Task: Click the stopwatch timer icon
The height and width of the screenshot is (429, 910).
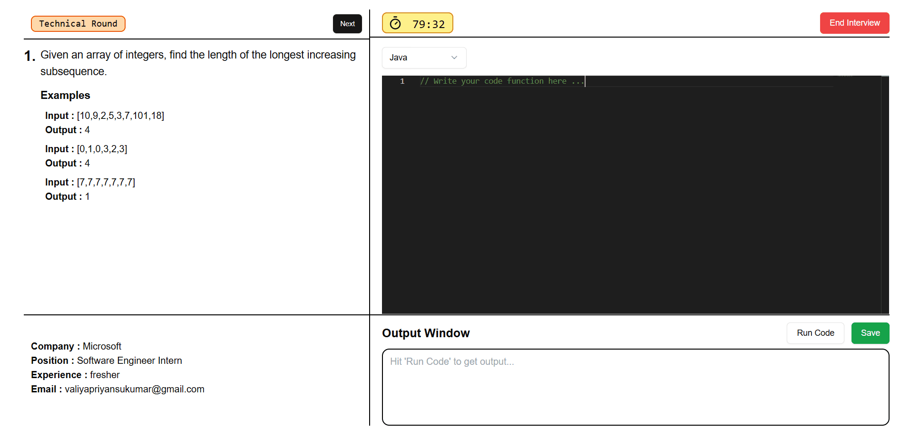Action: point(396,22)
